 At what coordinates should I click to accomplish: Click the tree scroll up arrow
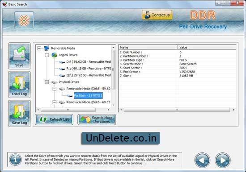click(113, 47)
